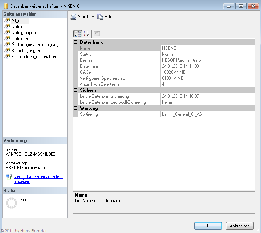Open the Dateien page
This screenshot has width=261, height=233.
point(18,27)
